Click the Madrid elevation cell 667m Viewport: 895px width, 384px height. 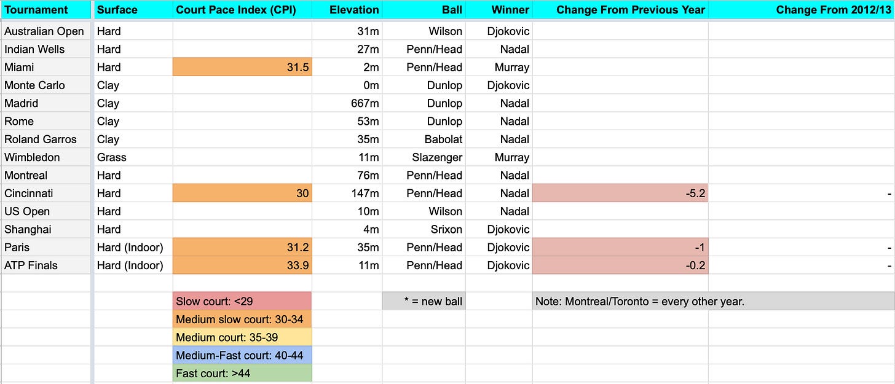point(347,103)
